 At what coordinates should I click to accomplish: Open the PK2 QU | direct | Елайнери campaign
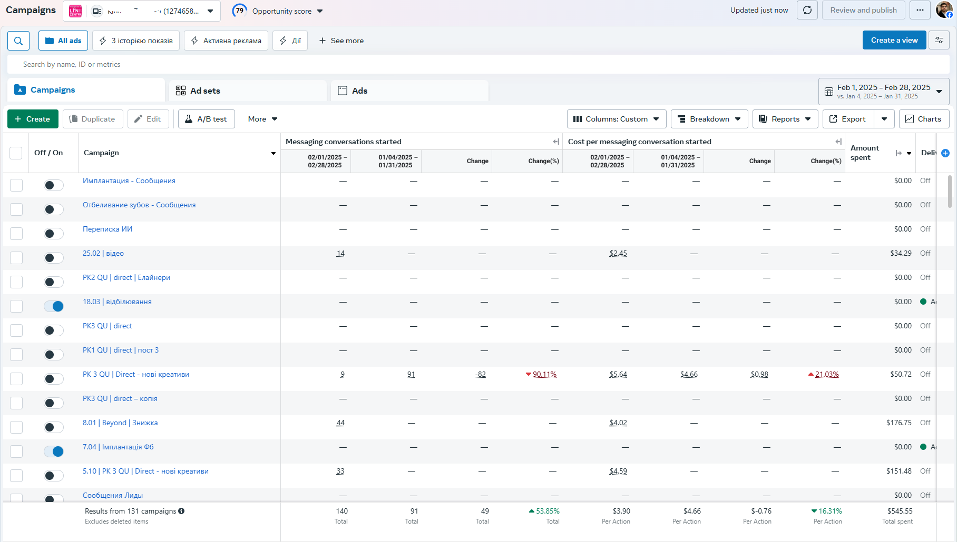coord(126,277)
